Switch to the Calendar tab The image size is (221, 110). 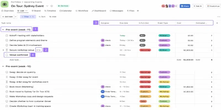65,11
